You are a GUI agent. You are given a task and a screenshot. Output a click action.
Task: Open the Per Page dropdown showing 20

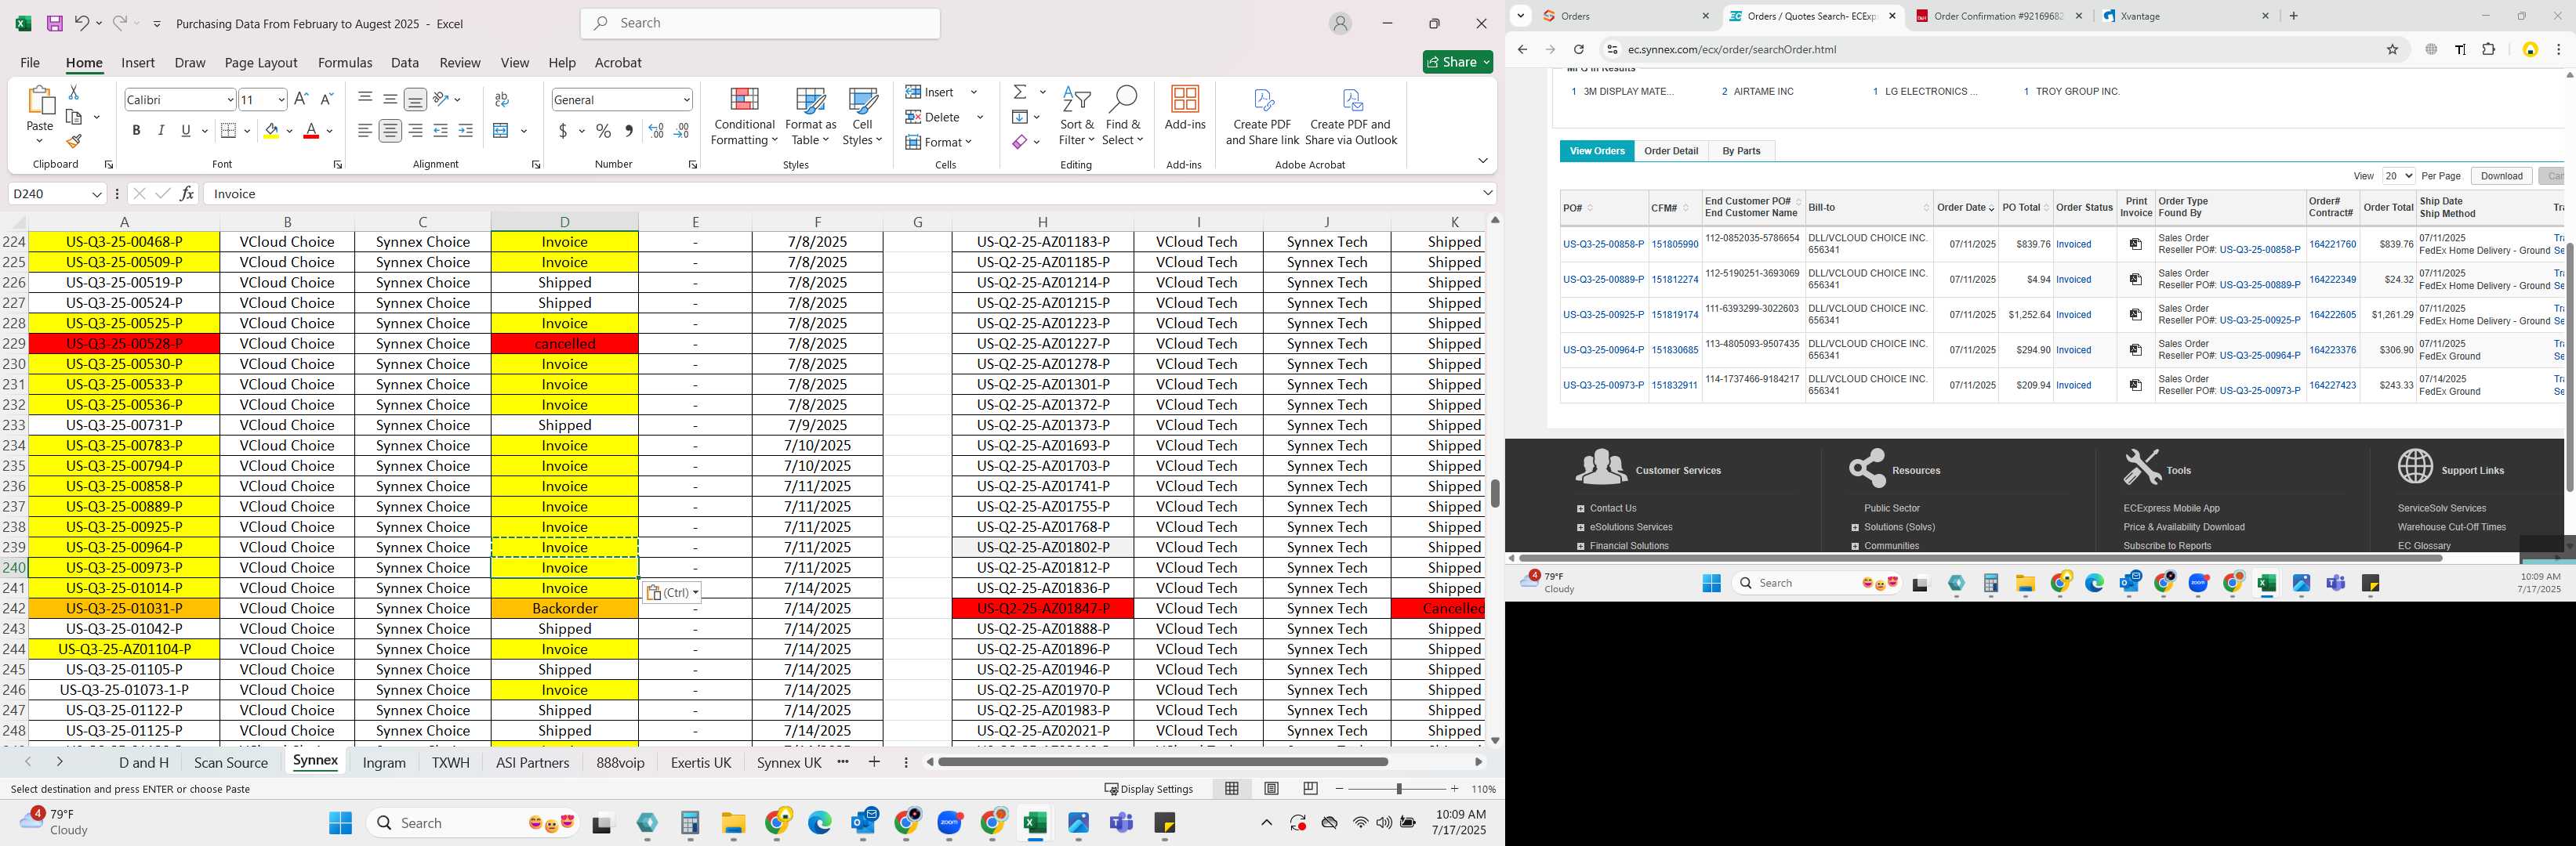(x=2398, y=175)
